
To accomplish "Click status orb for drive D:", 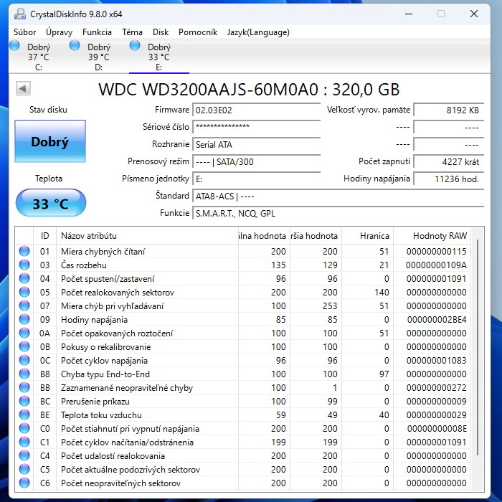I will click(75, 47).
